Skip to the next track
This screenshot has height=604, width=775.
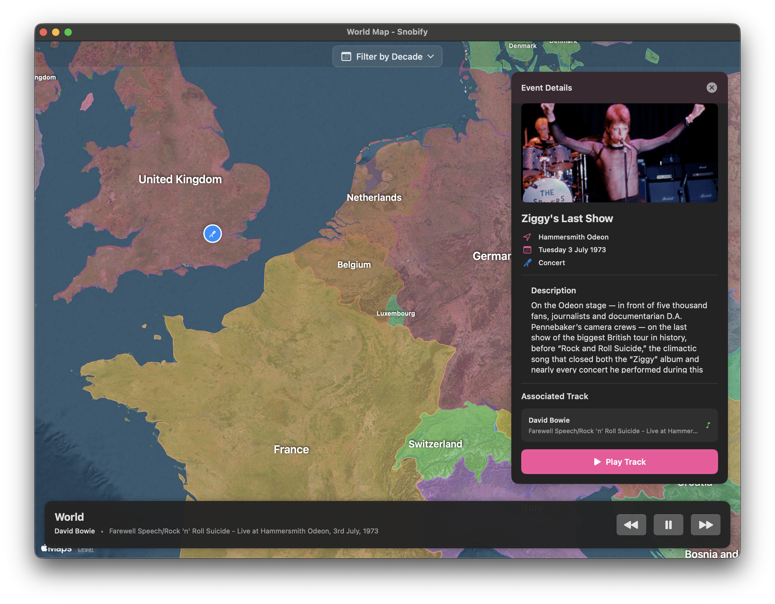pyautogui.click(x=705, y=524)
